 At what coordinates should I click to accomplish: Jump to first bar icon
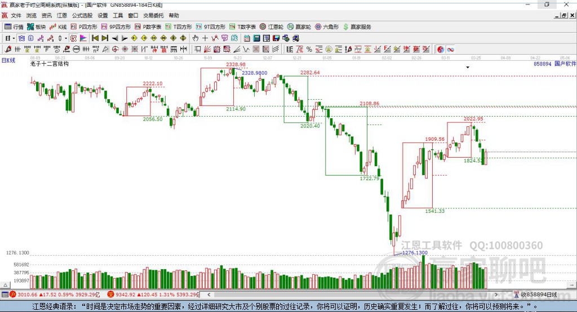[95, 38]
